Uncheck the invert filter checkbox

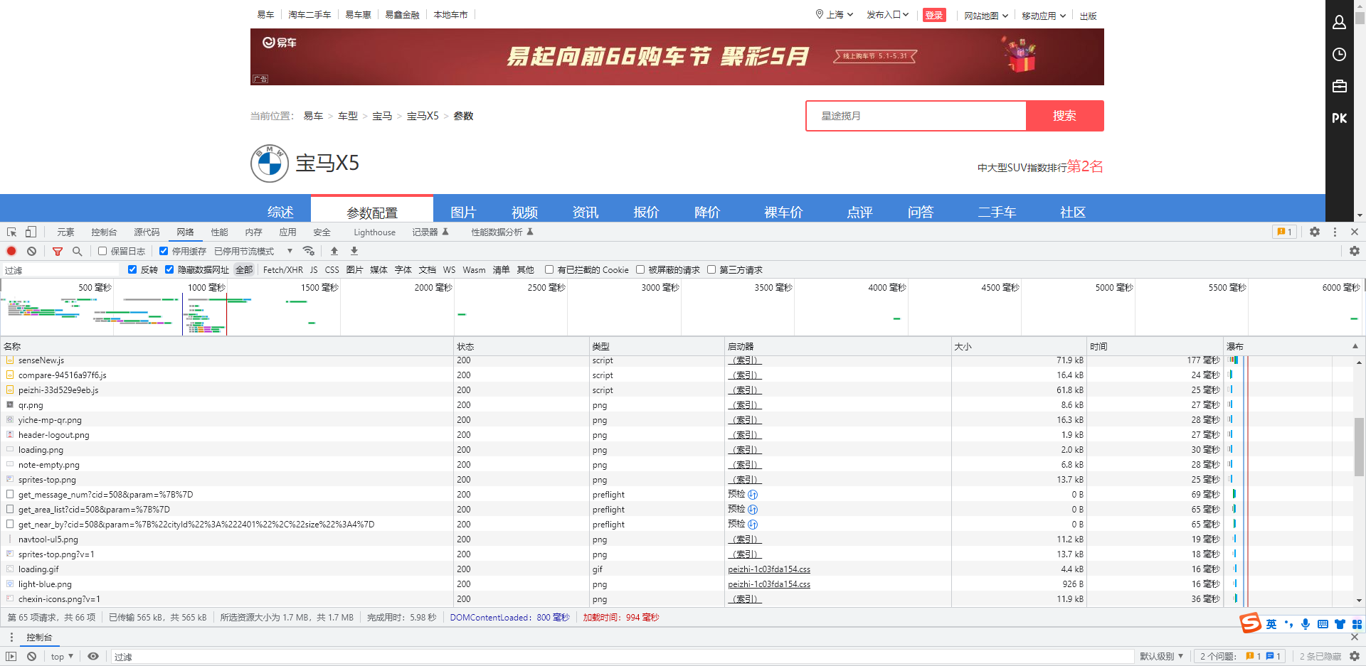132,269
